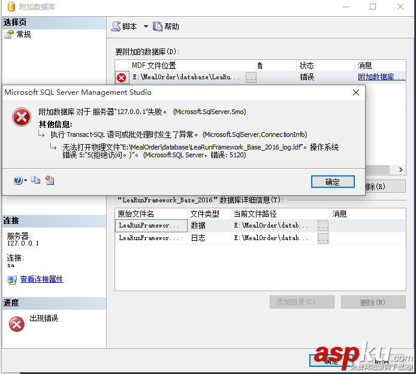The image size is (416, 374).
Task: Select the 数据 file row's original file name
Action: click(151, 226)
